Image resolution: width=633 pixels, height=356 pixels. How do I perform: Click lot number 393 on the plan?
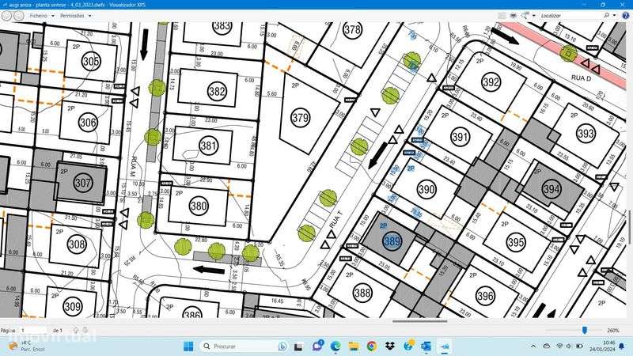pyautogui.click(x=586, y=133)
